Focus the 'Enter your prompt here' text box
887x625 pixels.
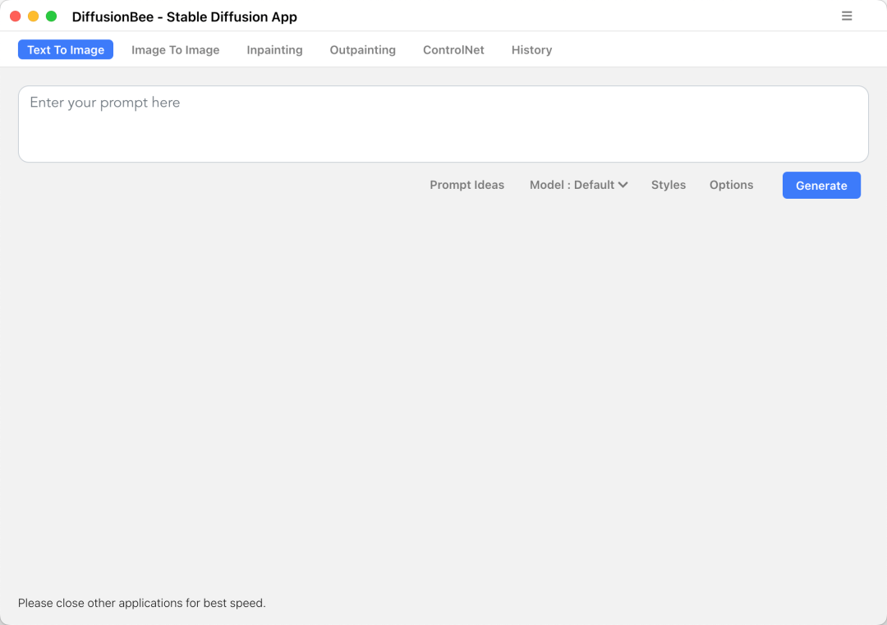pyautogui.click(x=443, y=124)
